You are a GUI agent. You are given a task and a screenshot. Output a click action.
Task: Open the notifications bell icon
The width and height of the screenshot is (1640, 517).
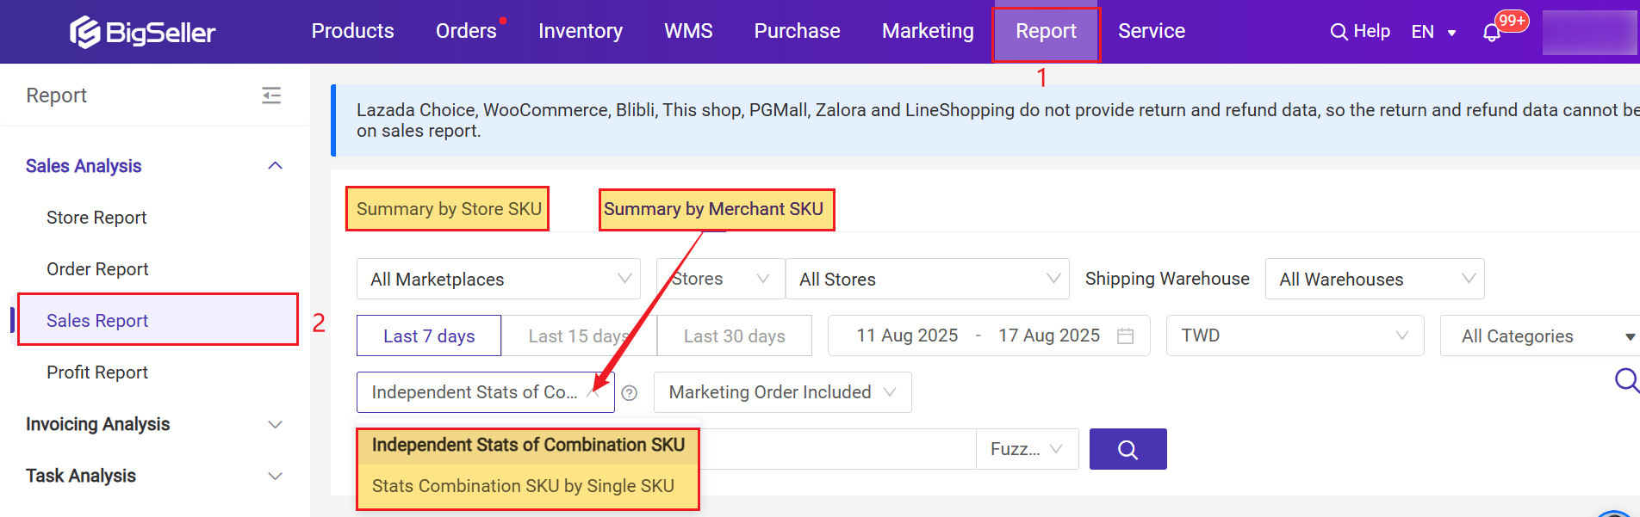[1492, 33]
